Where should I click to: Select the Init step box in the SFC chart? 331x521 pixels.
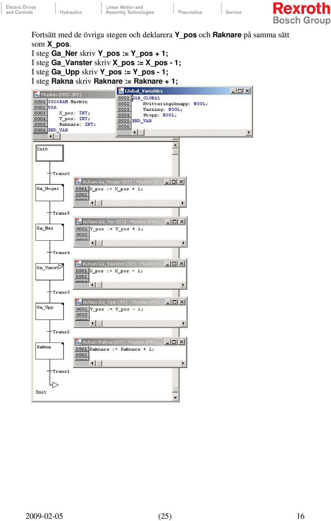[x=50, y=153]
